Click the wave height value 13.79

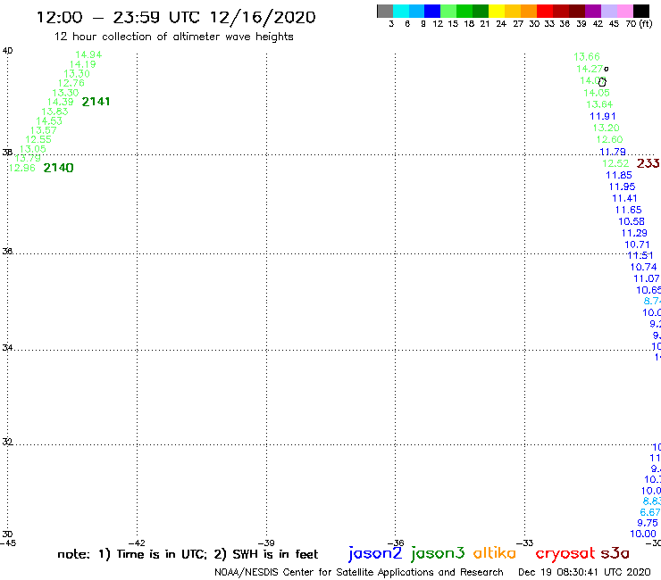coord(28,158)
